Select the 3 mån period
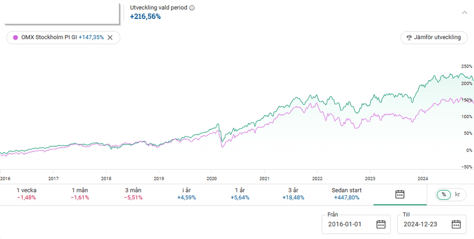Image resolution: width=474 pixels, height=239 pixels. 134,194
